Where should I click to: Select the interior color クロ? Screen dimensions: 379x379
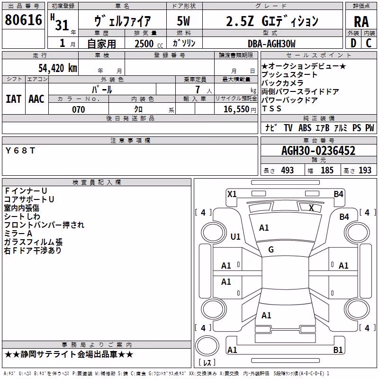click(138, 109)
